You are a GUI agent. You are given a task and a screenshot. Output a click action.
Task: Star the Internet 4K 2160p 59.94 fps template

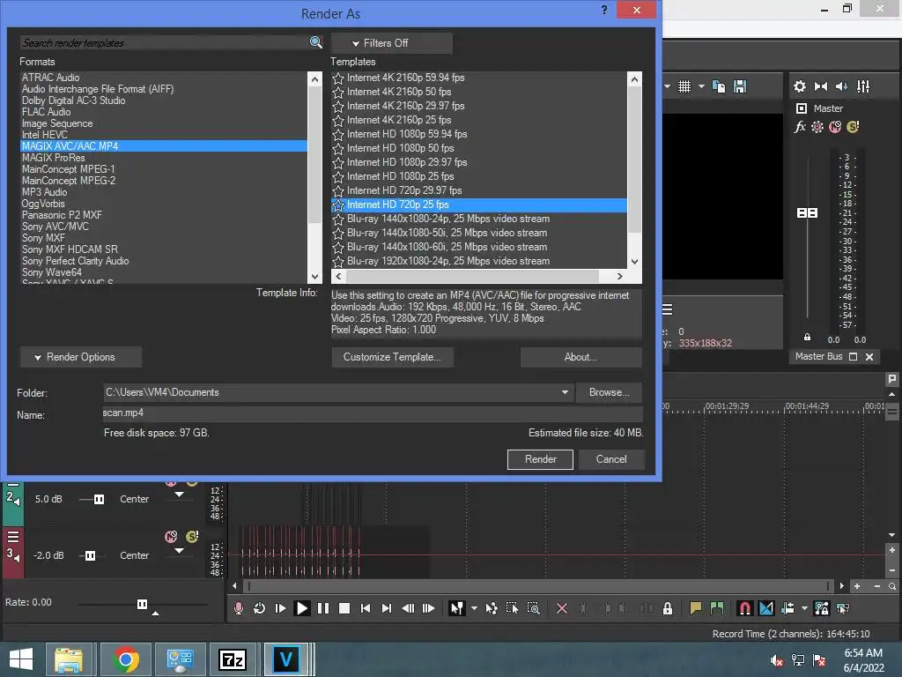click(x=338, y=78)
